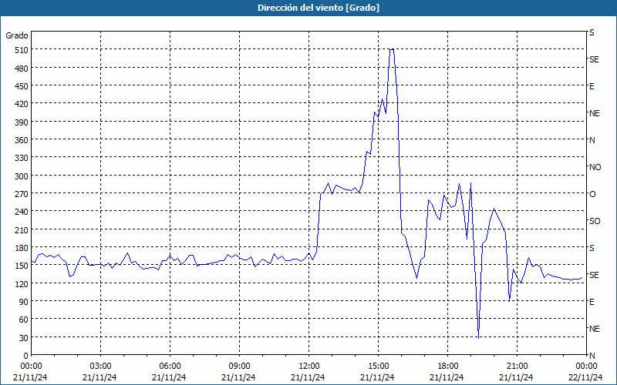Image resolution: width=617 pixels, height=385 pixels.
Task: Click the blue line's lowest dip near 30 degrees
Action: pyautogui.click(x=478, y=337)
